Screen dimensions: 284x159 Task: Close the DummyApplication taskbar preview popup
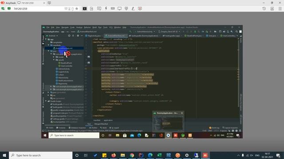click(182, 113)
